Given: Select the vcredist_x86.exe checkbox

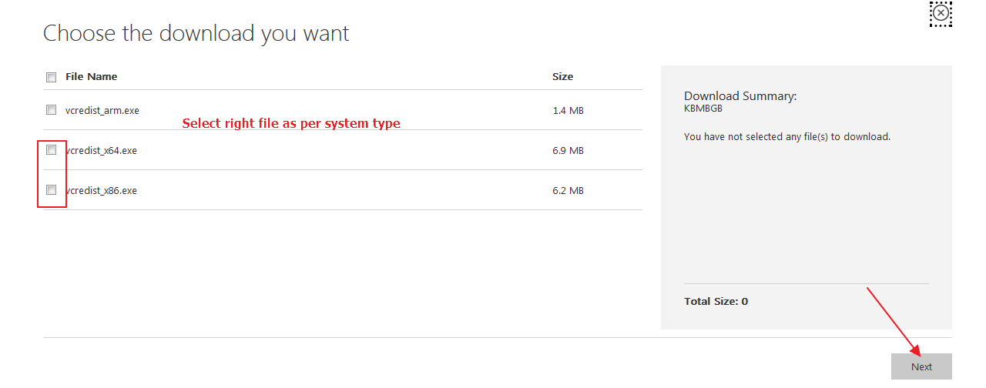Looking at the screenshot, I should 52,190.
